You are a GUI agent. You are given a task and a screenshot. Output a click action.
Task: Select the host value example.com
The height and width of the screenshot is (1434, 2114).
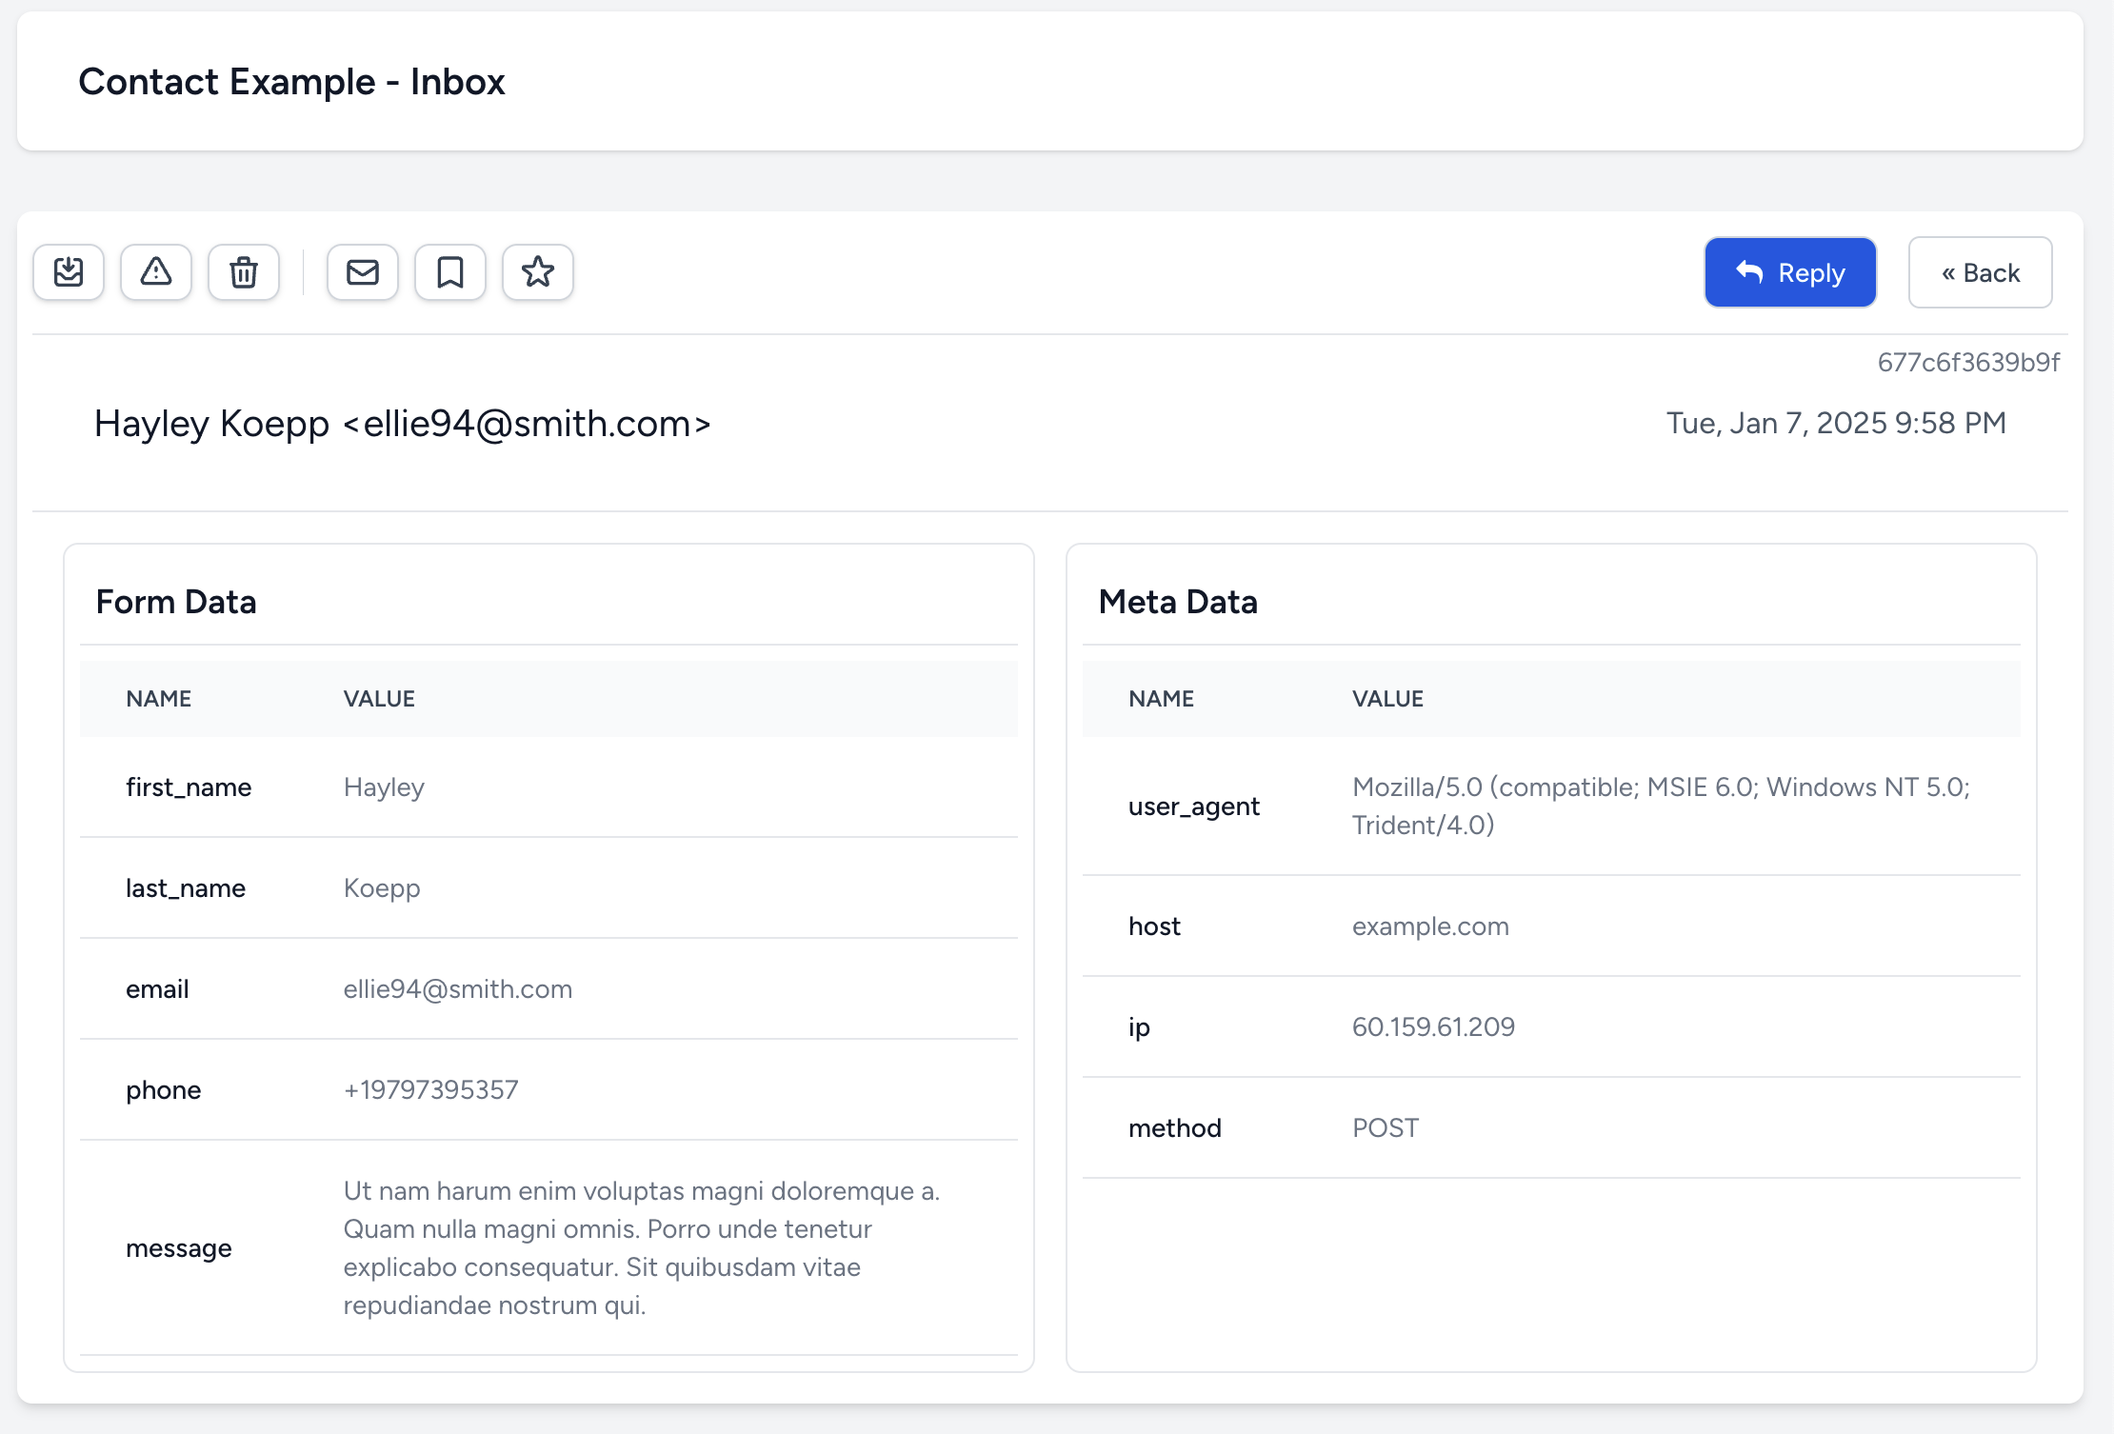point(1430,926)
